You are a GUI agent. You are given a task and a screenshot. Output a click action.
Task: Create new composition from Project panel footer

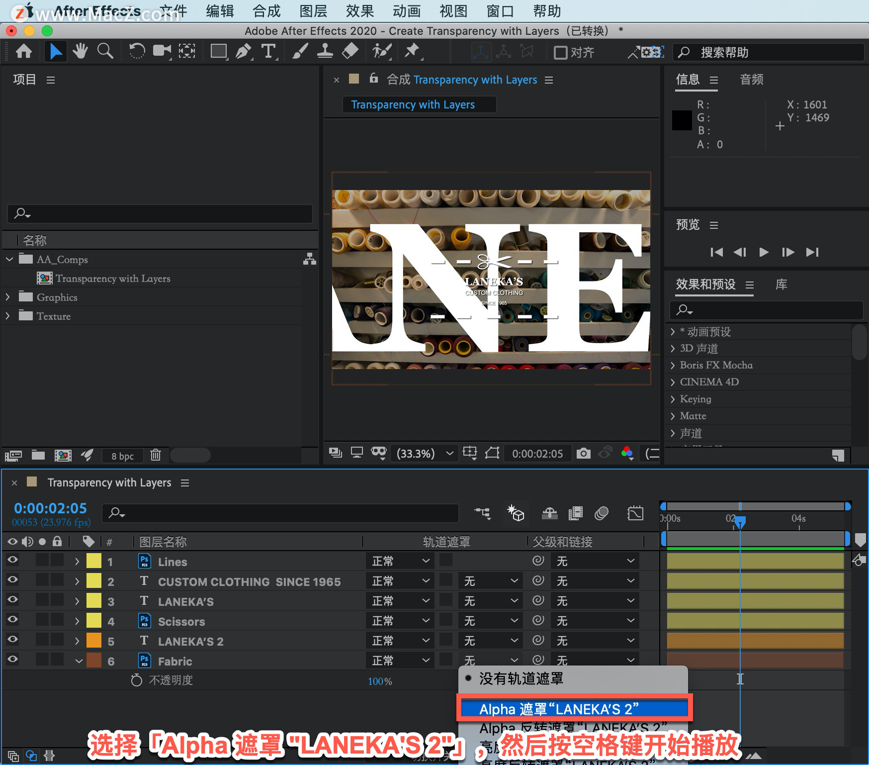tap(63, 455)
